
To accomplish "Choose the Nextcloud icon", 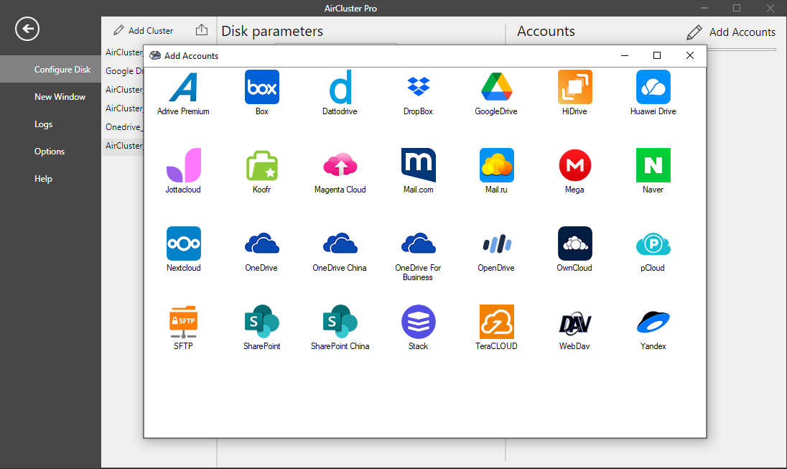I will click(183, 244).
